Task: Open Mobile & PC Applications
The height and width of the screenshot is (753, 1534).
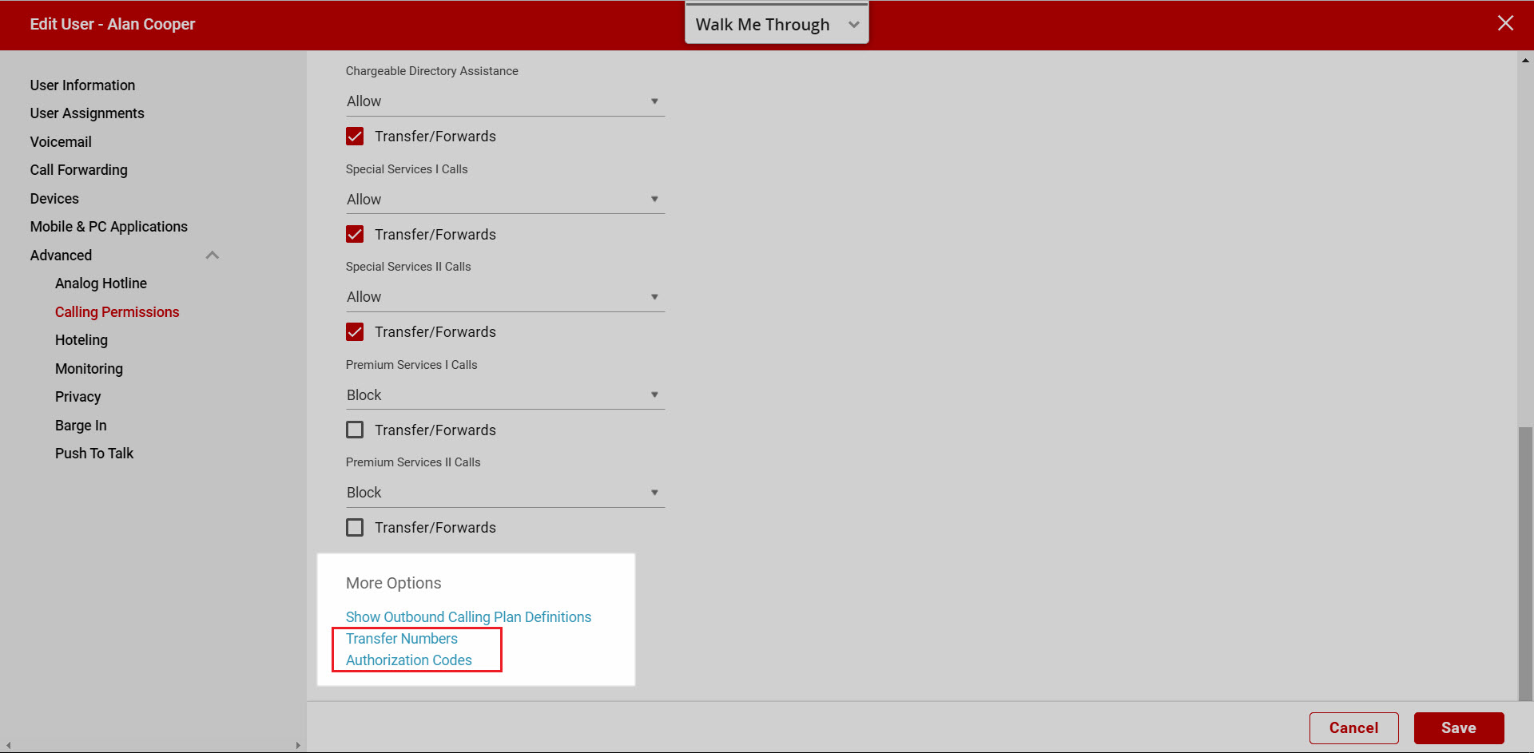Action: tap(109, 227)
